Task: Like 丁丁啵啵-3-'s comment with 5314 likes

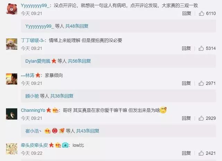Action: [201, 48]
